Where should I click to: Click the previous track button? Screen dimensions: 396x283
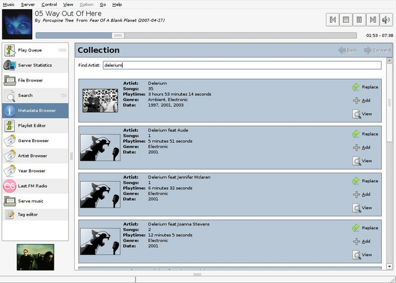pos(333,20)
